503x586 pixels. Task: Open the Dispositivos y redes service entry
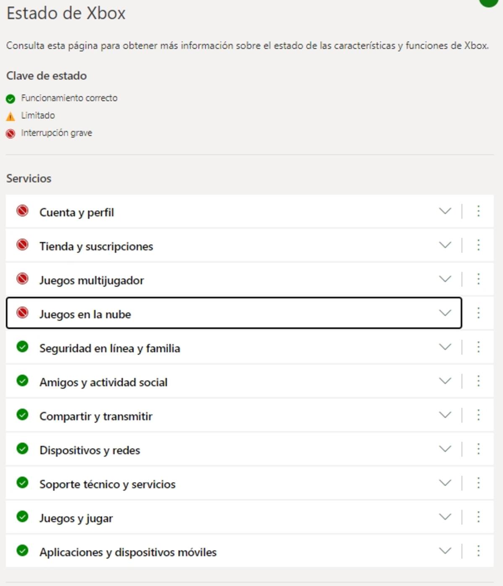pos(234,449)
